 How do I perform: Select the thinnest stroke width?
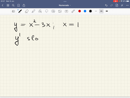[x=96, y=11]
